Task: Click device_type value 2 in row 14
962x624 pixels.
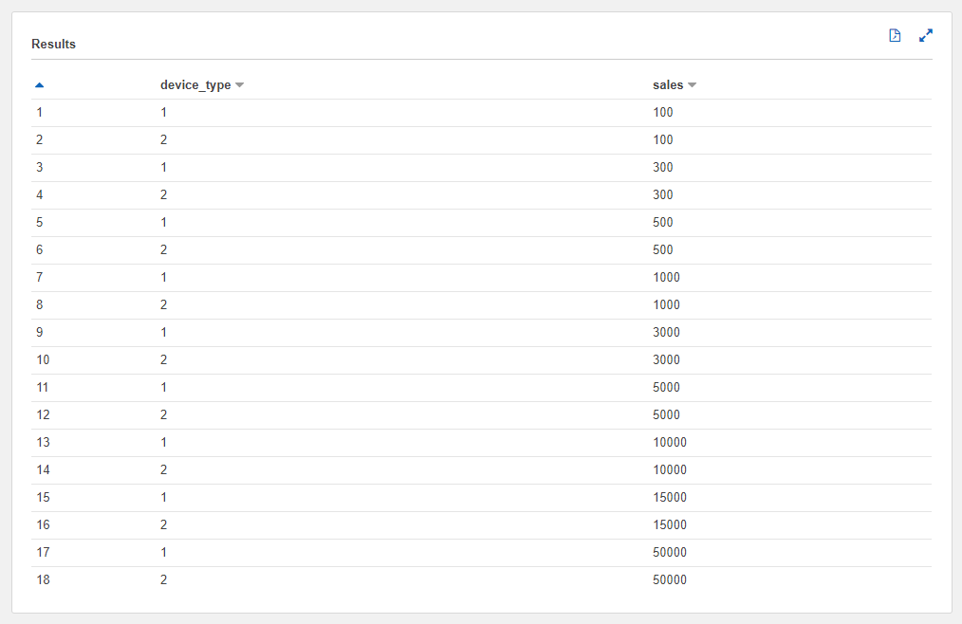Action: point(164,470)
